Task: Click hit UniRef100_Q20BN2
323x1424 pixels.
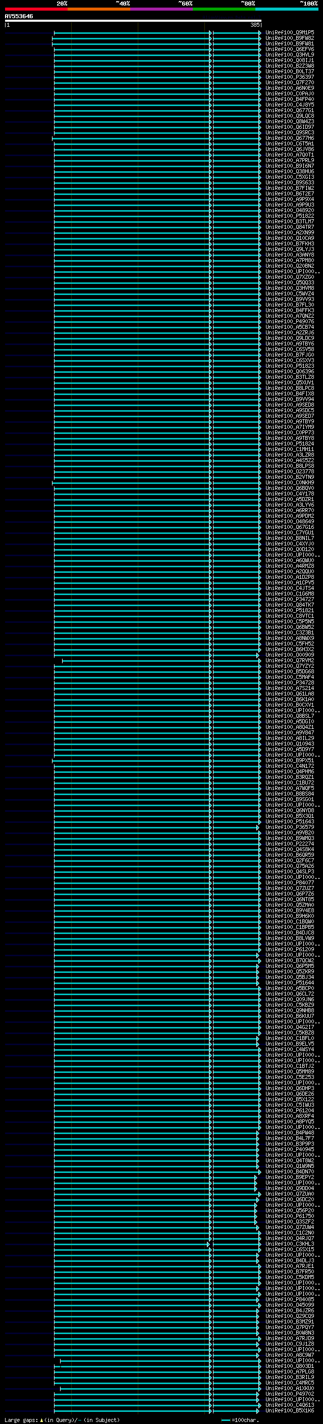Action: click(290, 266)
